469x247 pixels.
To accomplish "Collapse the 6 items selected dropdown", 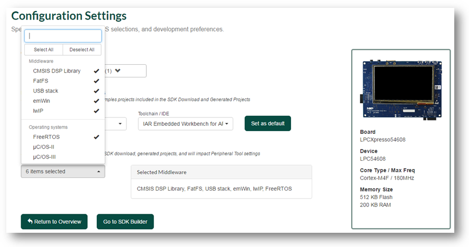I will click(63, 172).
